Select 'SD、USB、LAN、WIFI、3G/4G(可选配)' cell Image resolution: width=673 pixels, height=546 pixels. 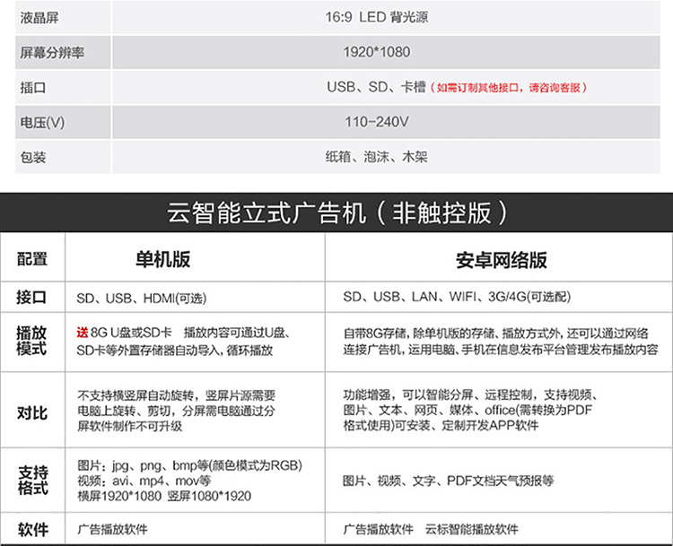coord(457,297)
